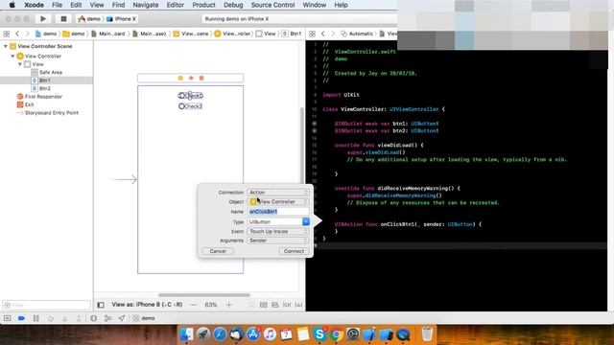
Task: Click the Debug View Hierarchy icon
Action: point(93,318)
